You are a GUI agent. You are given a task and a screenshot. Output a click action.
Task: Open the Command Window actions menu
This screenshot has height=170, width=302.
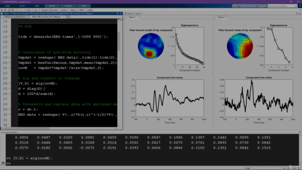click(300, 132)
